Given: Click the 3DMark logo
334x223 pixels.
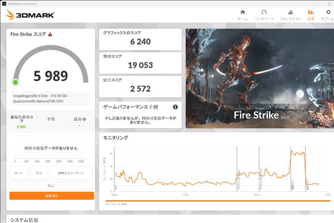Looking at the screenshot, I should [x=30, y=14].
